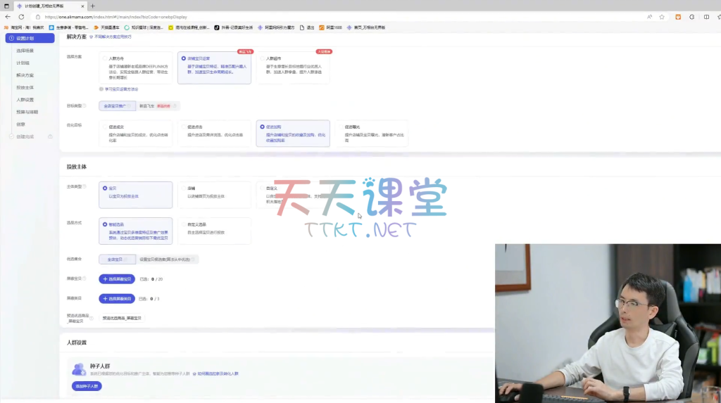Image resolution: width=721 pixels, height=403 pixels.
Task: Click the browser back arrow
Action: point(8,17)
